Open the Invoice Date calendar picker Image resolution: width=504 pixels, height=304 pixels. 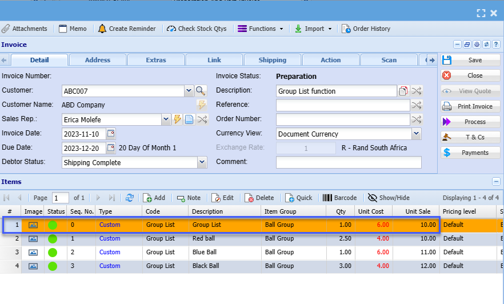pyautogui.click(x=111, y=134)
